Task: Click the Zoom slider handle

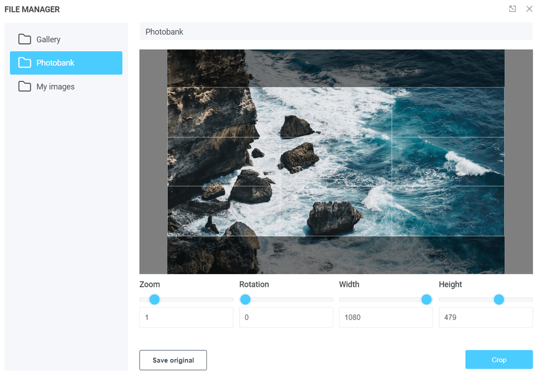Action: click(155, 300)
